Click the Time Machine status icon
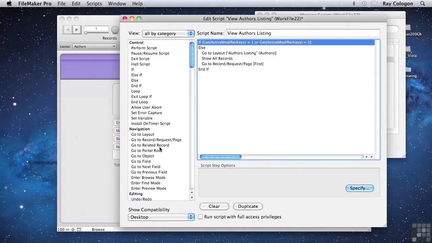Image resolution: width=432 pixels, height=243 pixels. (364, 4)
